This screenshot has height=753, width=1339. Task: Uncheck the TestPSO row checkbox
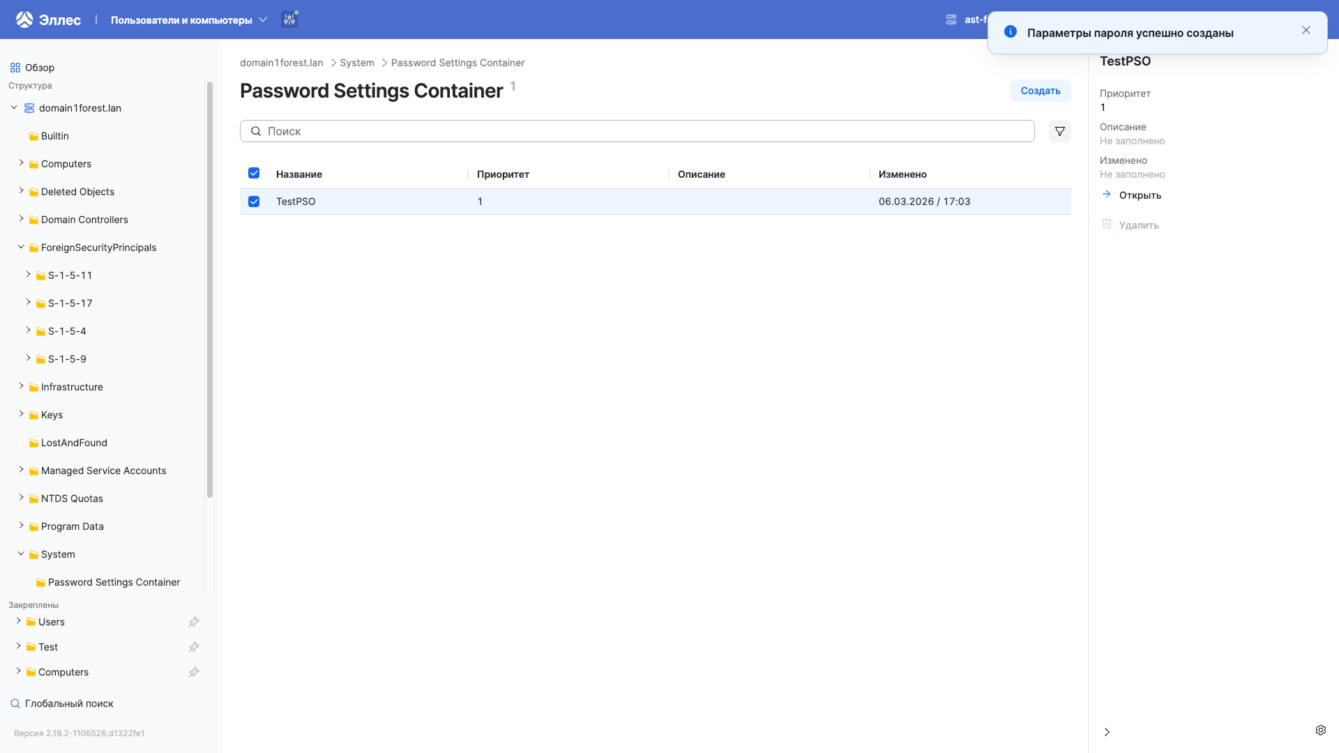[254, 201]
